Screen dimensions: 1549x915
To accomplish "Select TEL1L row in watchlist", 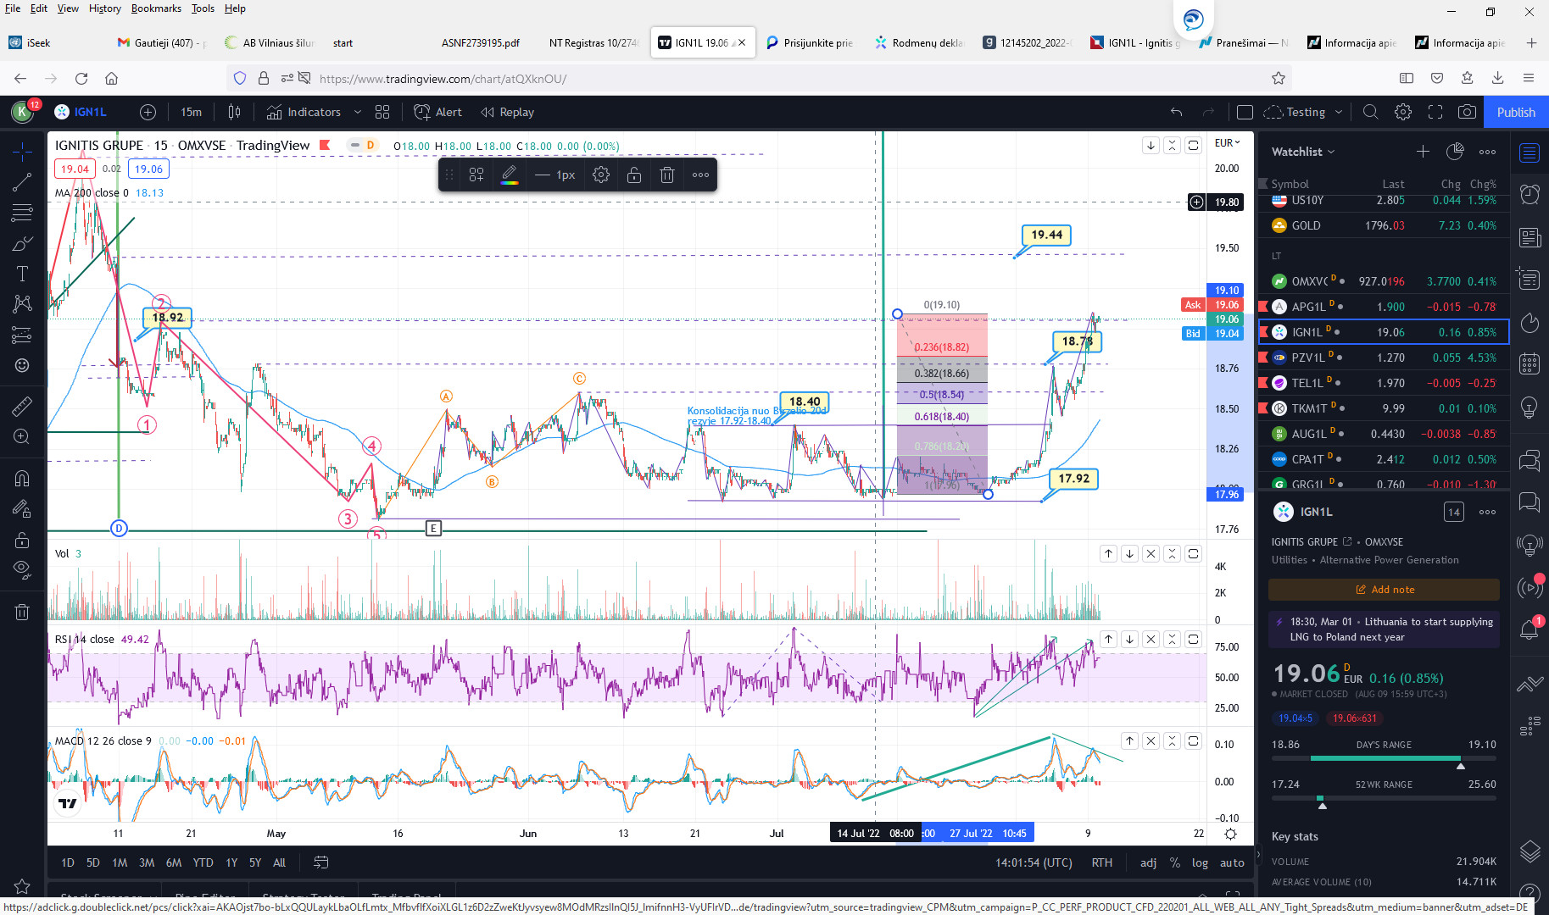I will (1384, 383).
